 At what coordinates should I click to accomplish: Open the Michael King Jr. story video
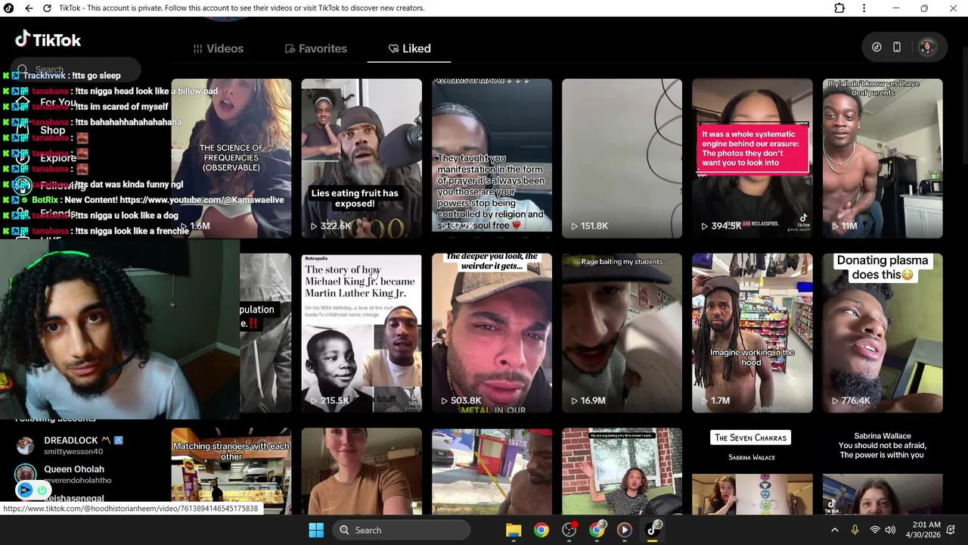361,333
